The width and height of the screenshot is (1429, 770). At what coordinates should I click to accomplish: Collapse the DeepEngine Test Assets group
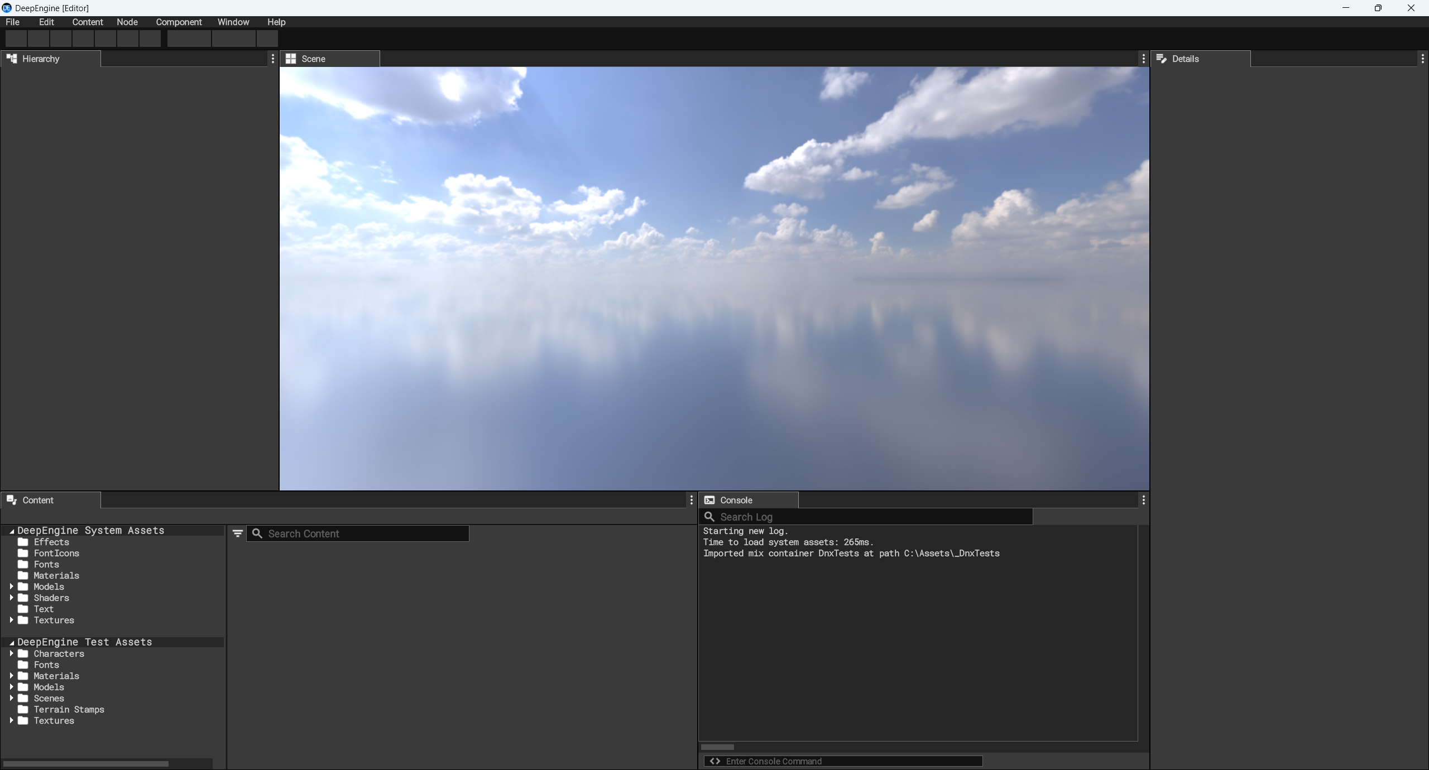[x=12, y=642]
